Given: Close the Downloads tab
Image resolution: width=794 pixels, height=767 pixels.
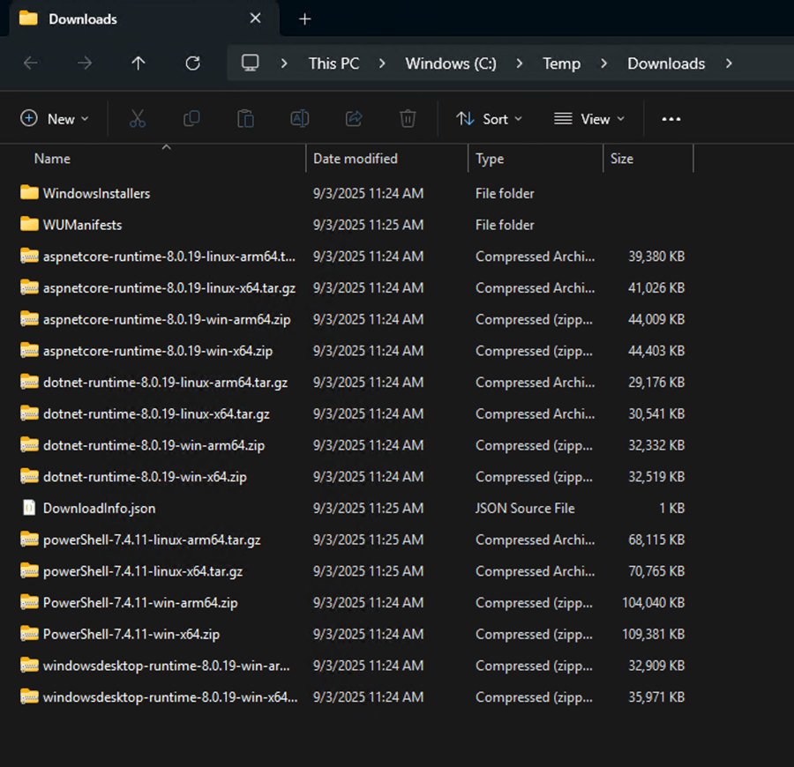Looking at the screenshot, I should [x=256, y=19].
